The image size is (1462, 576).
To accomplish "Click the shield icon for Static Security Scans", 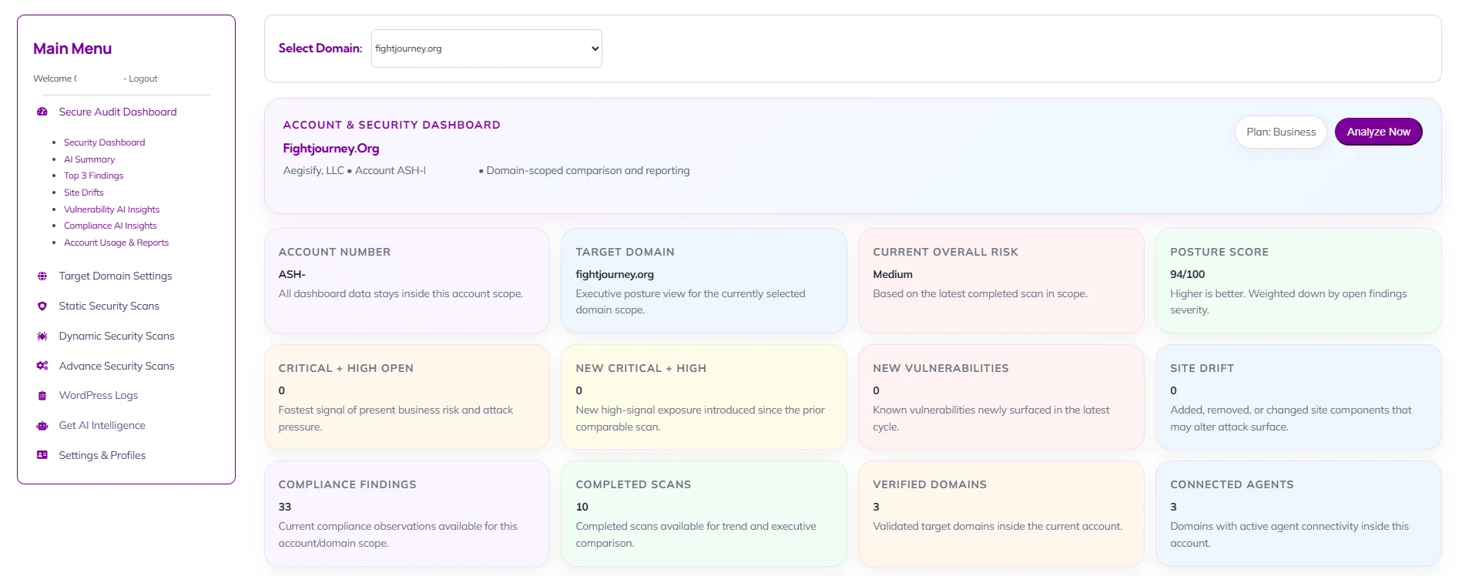I will pos(42,306).
